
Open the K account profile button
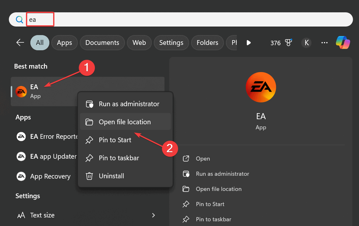pos(306,43)
